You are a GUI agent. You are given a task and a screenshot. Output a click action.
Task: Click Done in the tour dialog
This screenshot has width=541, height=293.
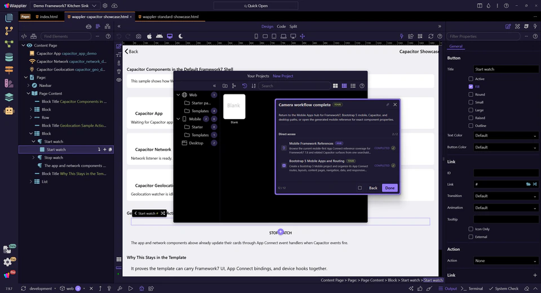[390, 188]
